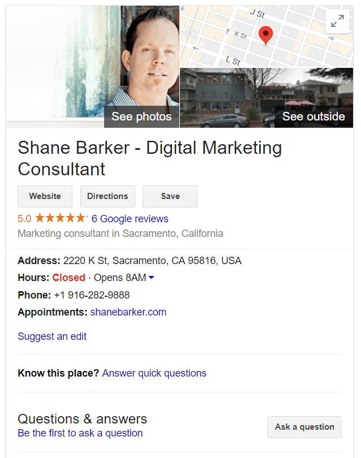The width and height of the screenshot is (361, 458).
Task: Click the 5.0 rating score number
Action: [24, 219]
